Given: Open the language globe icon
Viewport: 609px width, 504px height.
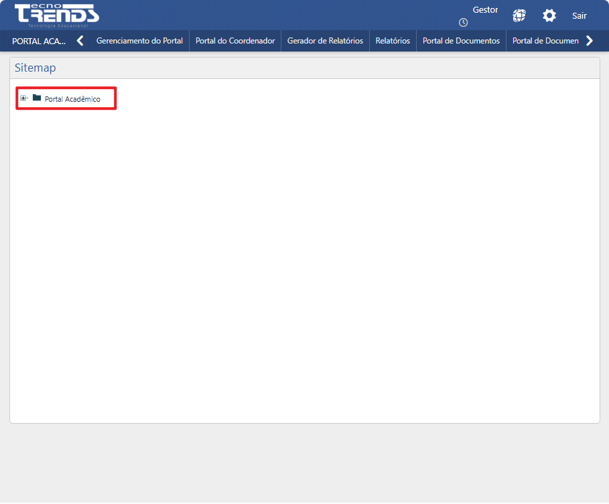Looking at the screenshot, I should (519, 15).
